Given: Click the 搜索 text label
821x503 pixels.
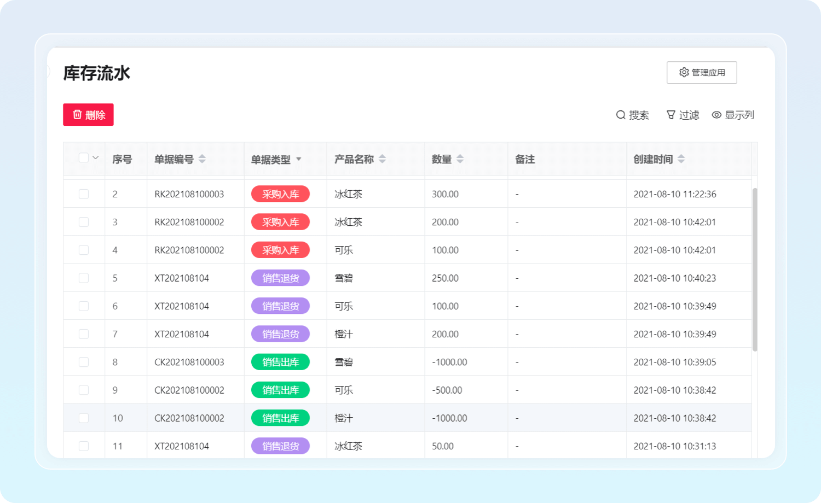Looking at the screenshot, I should point(639,115).
